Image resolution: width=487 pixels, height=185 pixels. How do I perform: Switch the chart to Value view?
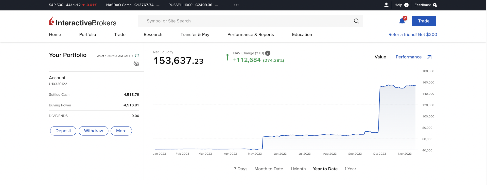380,57
